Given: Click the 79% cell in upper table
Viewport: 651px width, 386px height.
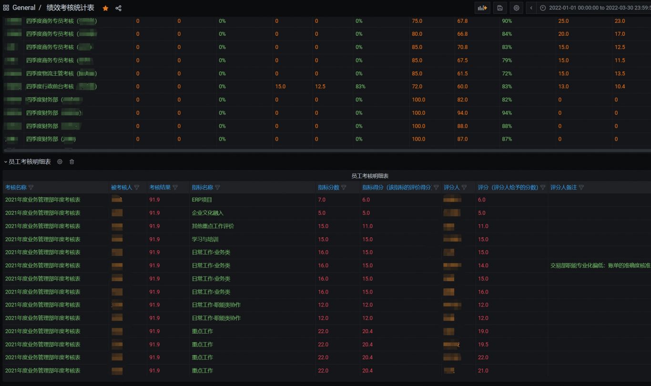Looking at the screenshot, I should tap(507, 60).
